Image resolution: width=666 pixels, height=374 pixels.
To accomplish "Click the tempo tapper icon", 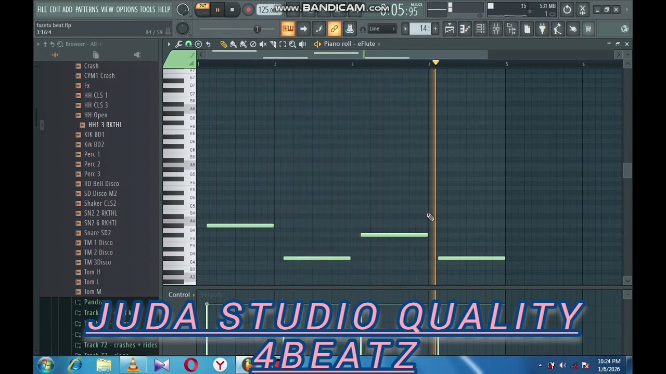I will [x=557, y=29].
